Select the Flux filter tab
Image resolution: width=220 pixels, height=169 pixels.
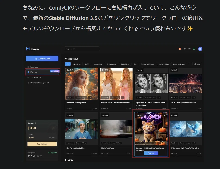[x=135, y=64]
